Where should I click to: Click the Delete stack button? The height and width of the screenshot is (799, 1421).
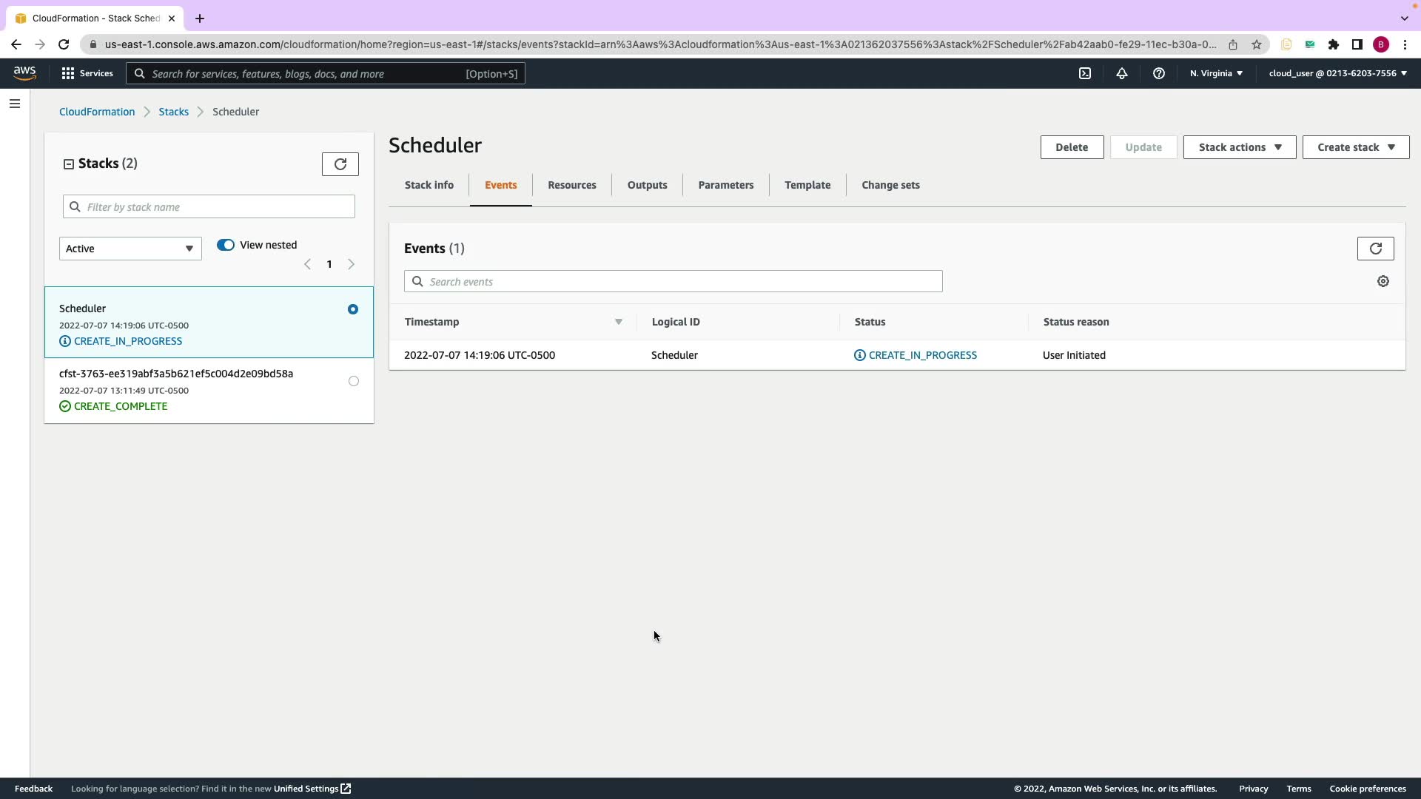click(x=1071, y=147)
